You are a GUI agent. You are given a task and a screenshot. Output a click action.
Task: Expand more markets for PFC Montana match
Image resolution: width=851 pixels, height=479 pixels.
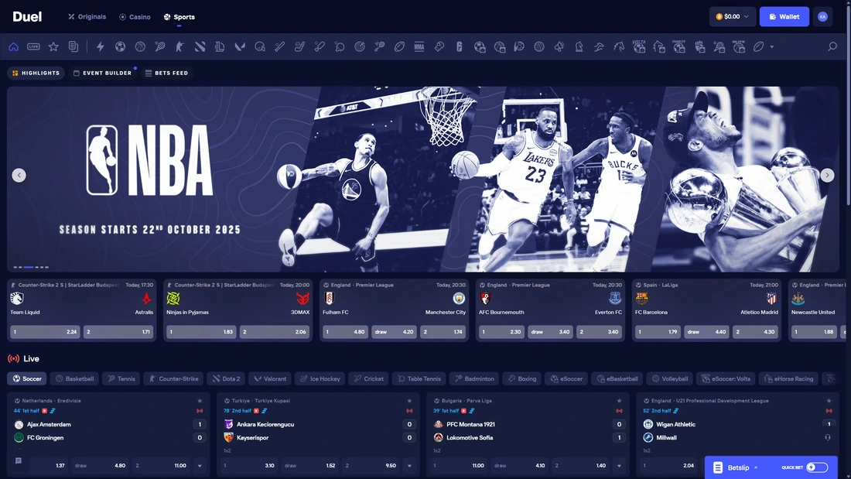point(619,466)
